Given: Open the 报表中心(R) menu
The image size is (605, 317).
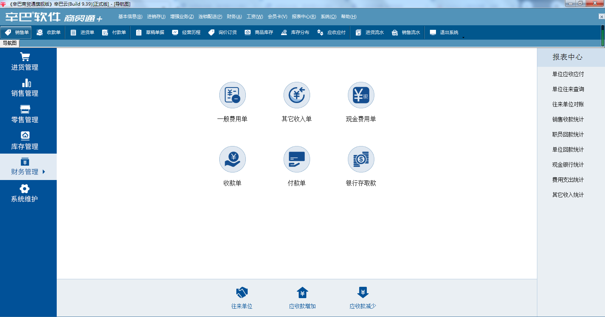Looking at the screenshot, I should tap(304, 17).
